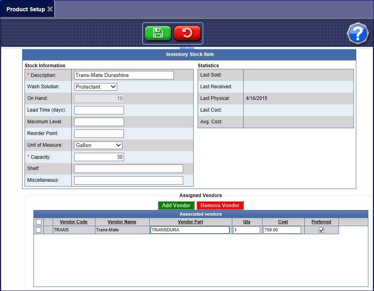Sort by the Cost column header
Screen dimensions: 374x291
click(283, 222)
